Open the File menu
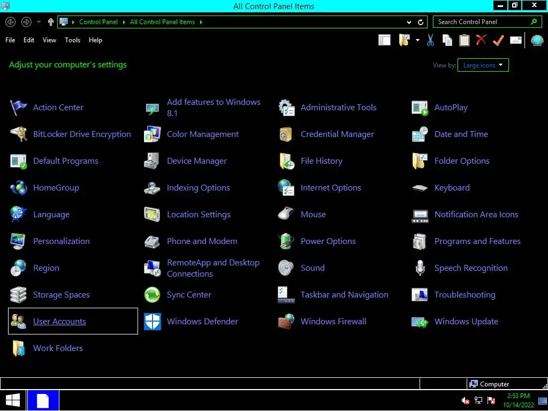548x411 pixels. click(10, 40)
